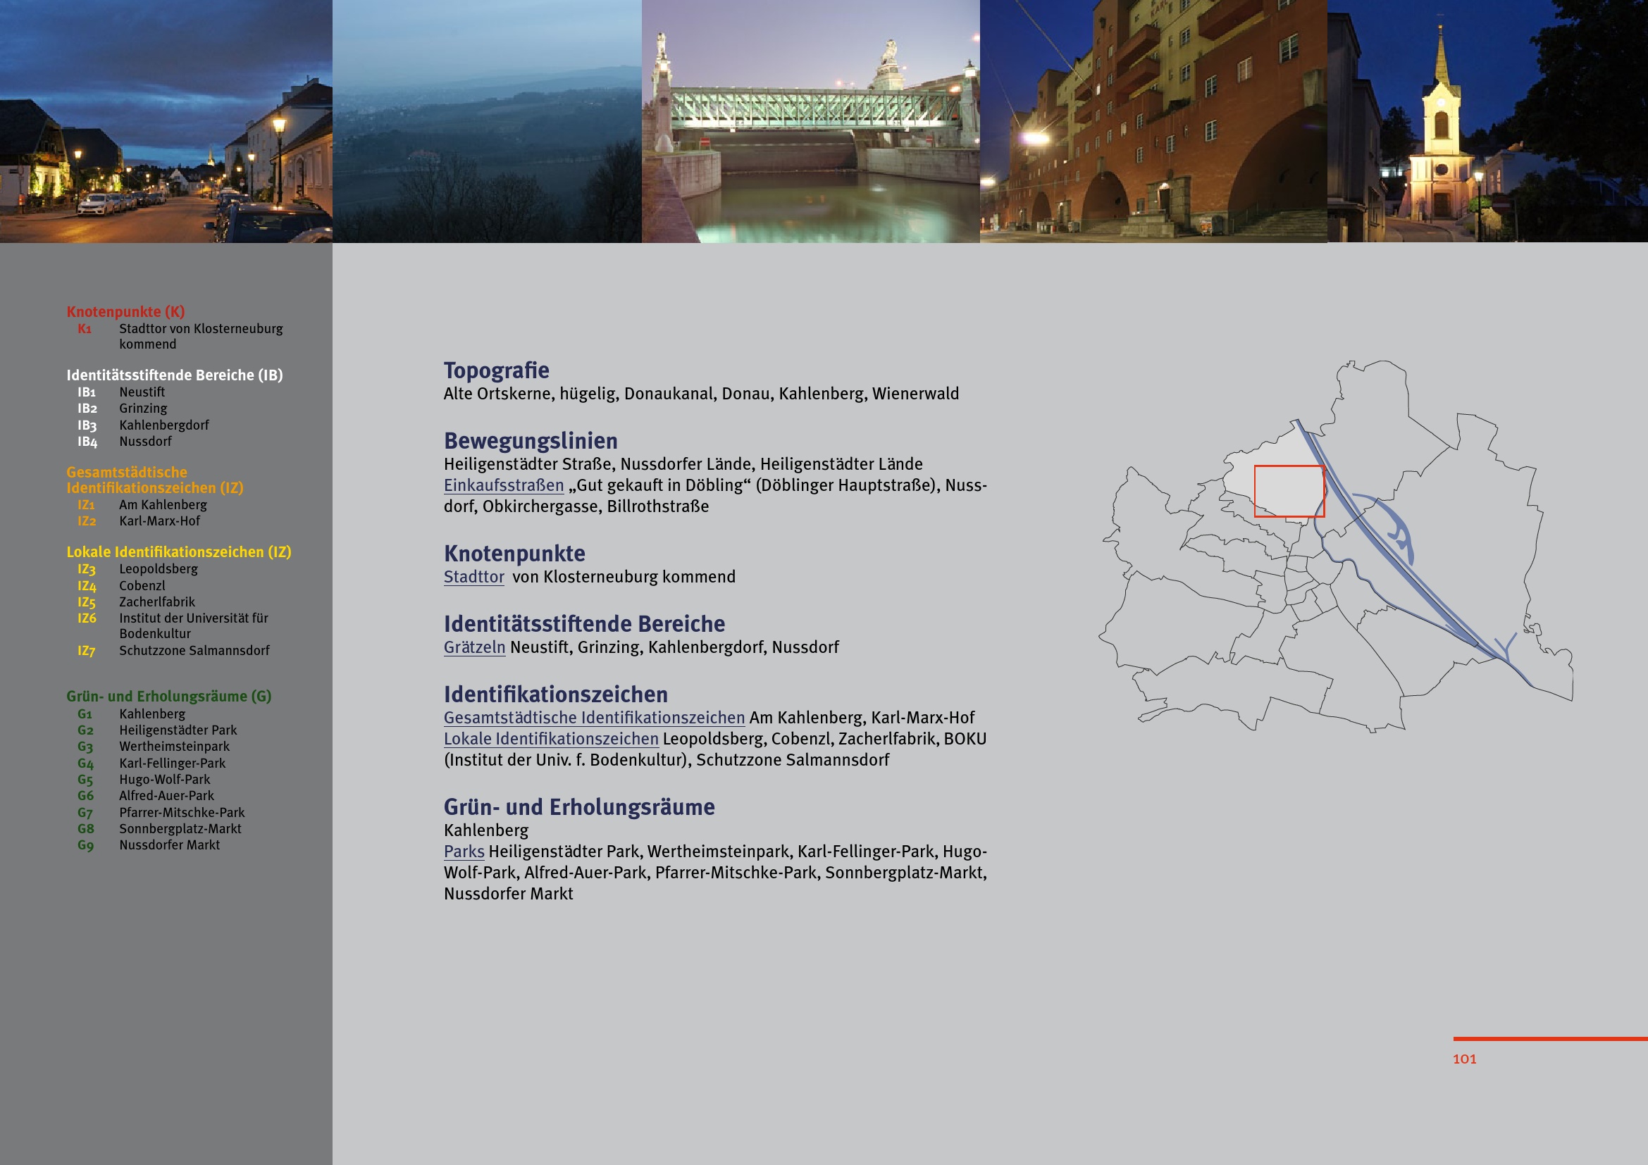The width and height of the screenshot is (1648, 1165).
Task: Select the Knotenpunkte (K) red heading
Action: coord(125,312)
